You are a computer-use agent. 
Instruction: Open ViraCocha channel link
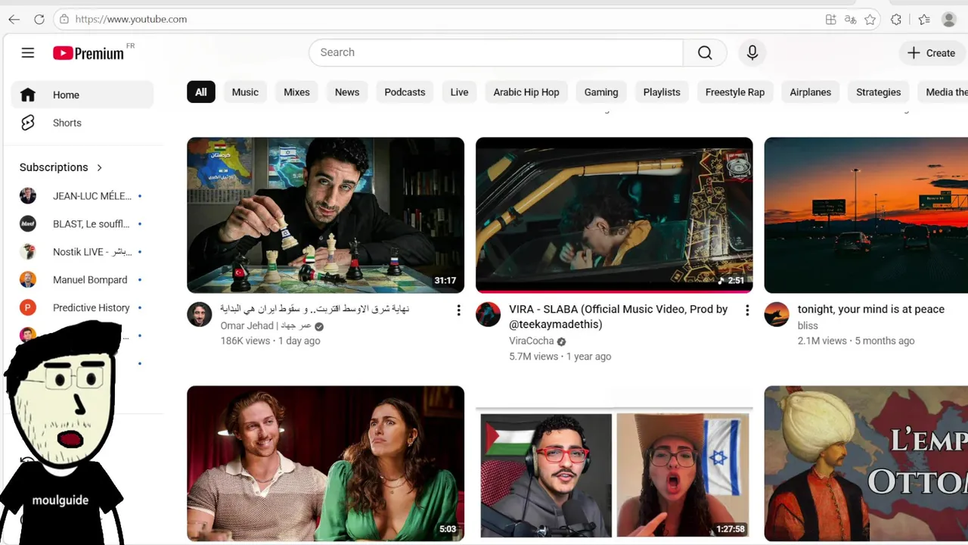click(532, 341)
